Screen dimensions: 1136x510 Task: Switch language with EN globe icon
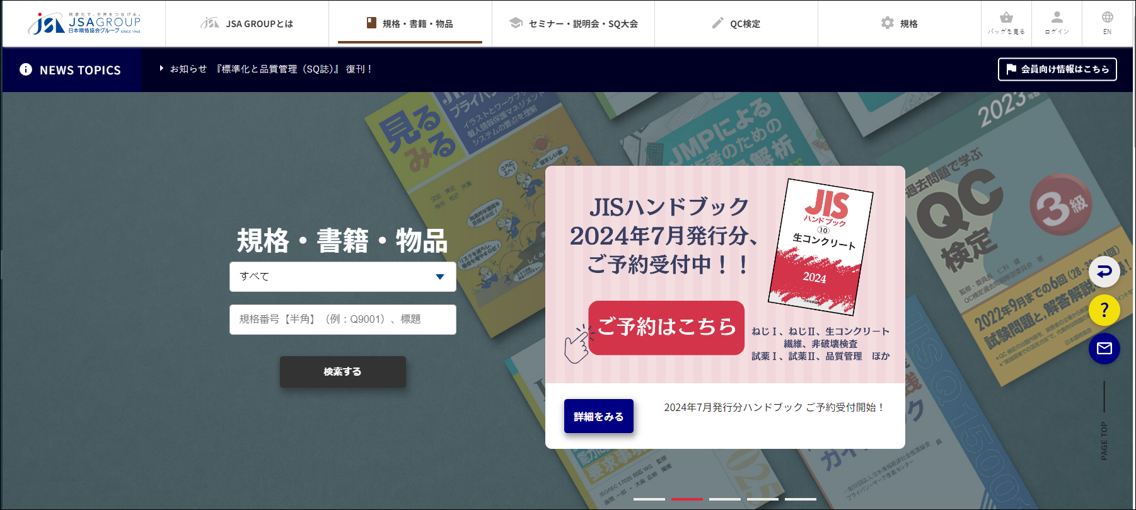click(x=1108, y=17)
